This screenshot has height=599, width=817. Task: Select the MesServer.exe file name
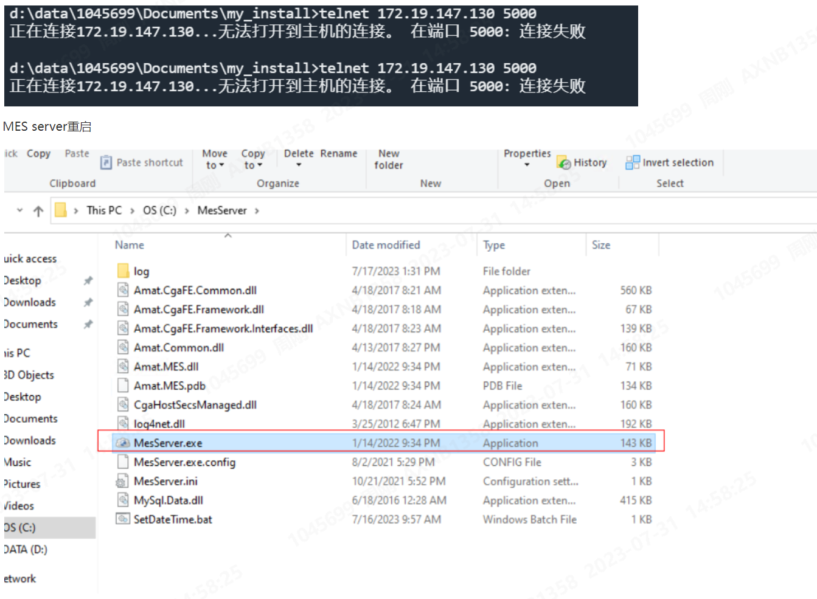pos(168,443)
